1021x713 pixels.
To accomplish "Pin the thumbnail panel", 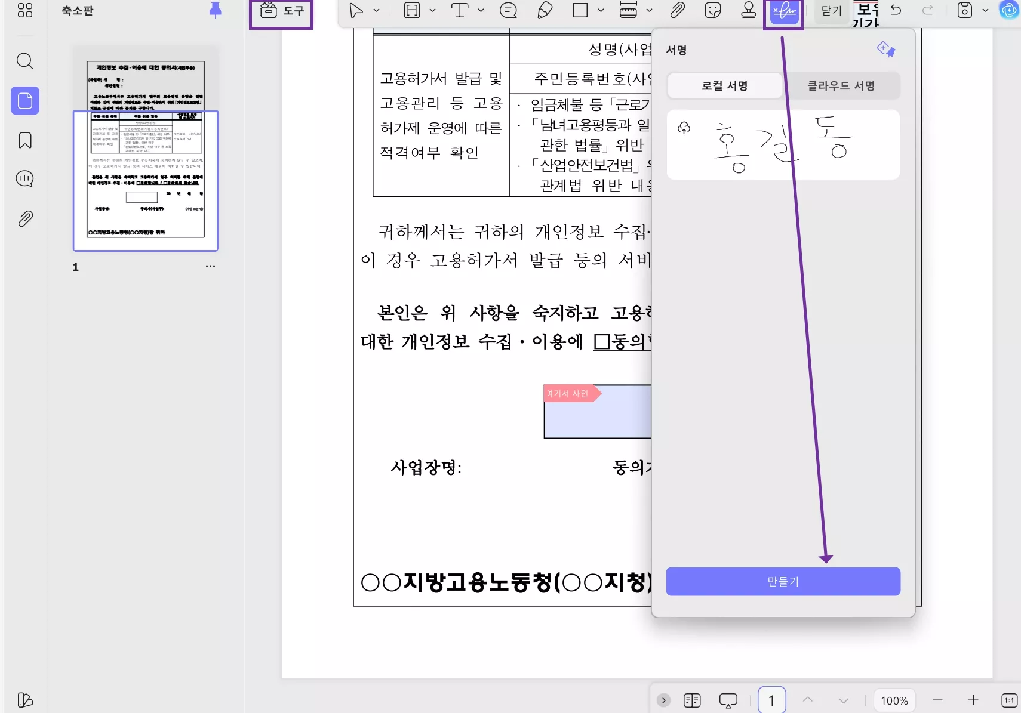I will [216, 10].
